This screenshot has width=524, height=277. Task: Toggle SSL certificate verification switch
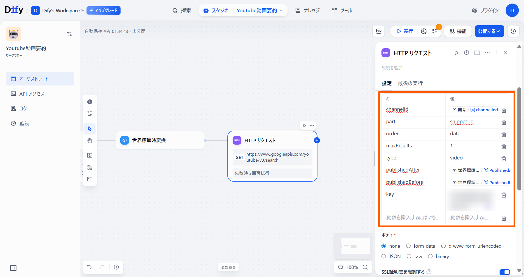[505, 272]
